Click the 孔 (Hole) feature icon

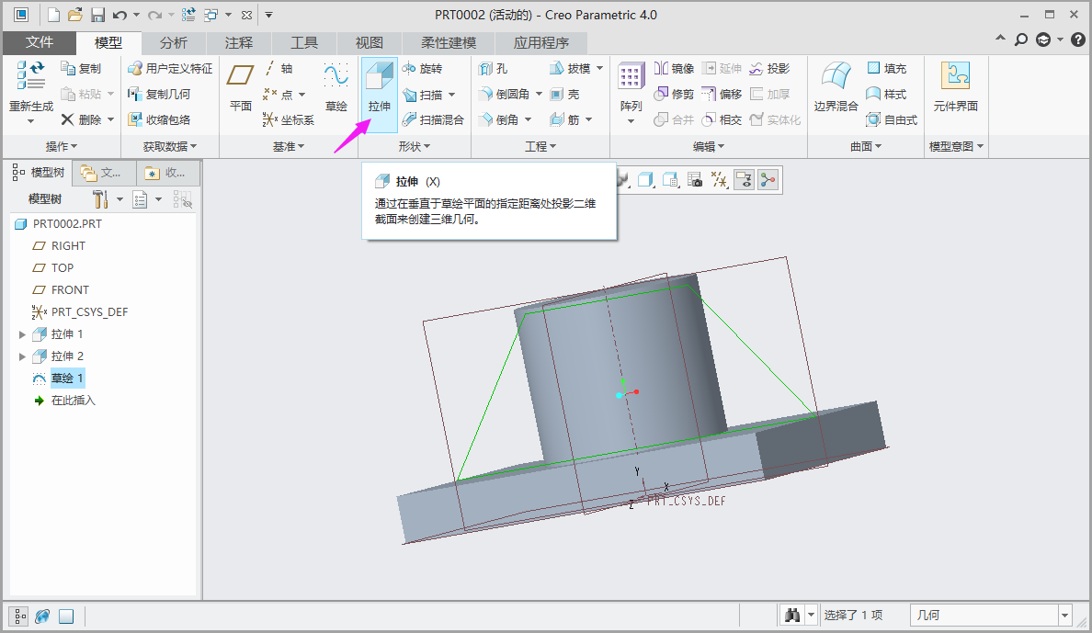(x=493, y=69)
